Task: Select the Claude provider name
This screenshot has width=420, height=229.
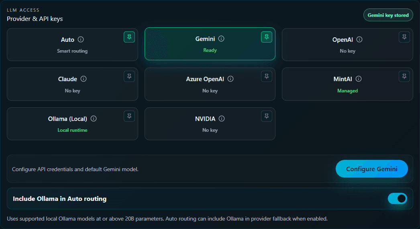Action: point(67,79)
